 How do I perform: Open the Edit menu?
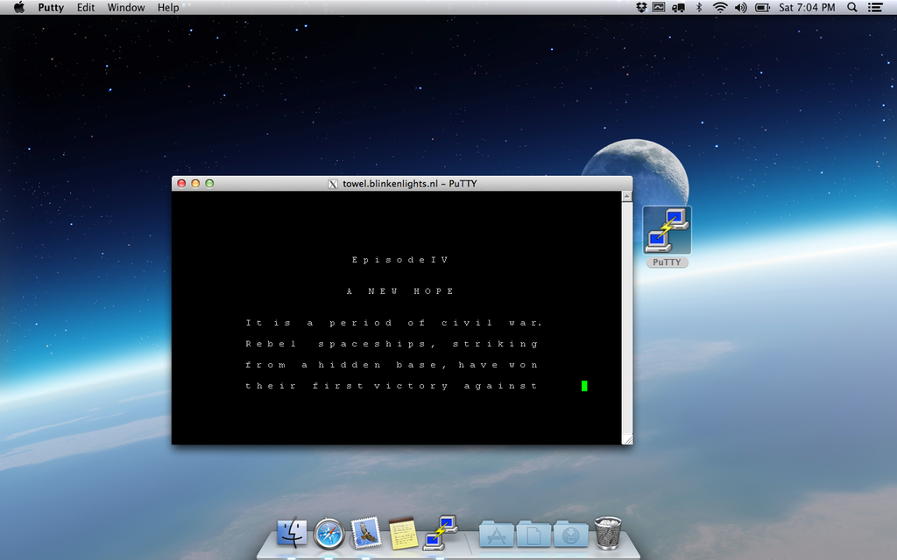86,7
